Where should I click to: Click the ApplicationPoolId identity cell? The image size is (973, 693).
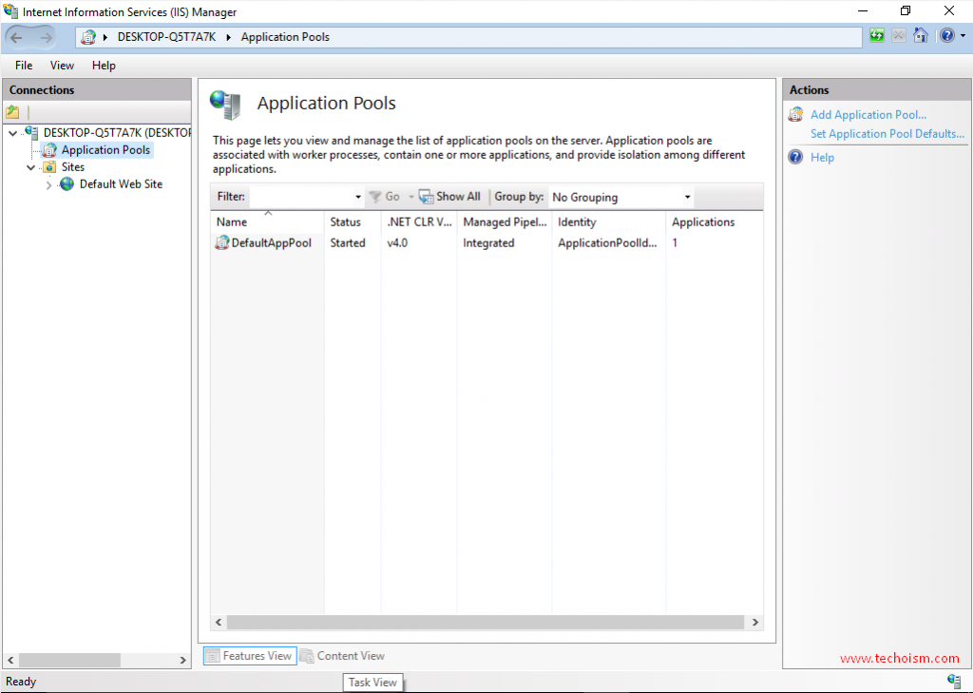click(607, 242)
